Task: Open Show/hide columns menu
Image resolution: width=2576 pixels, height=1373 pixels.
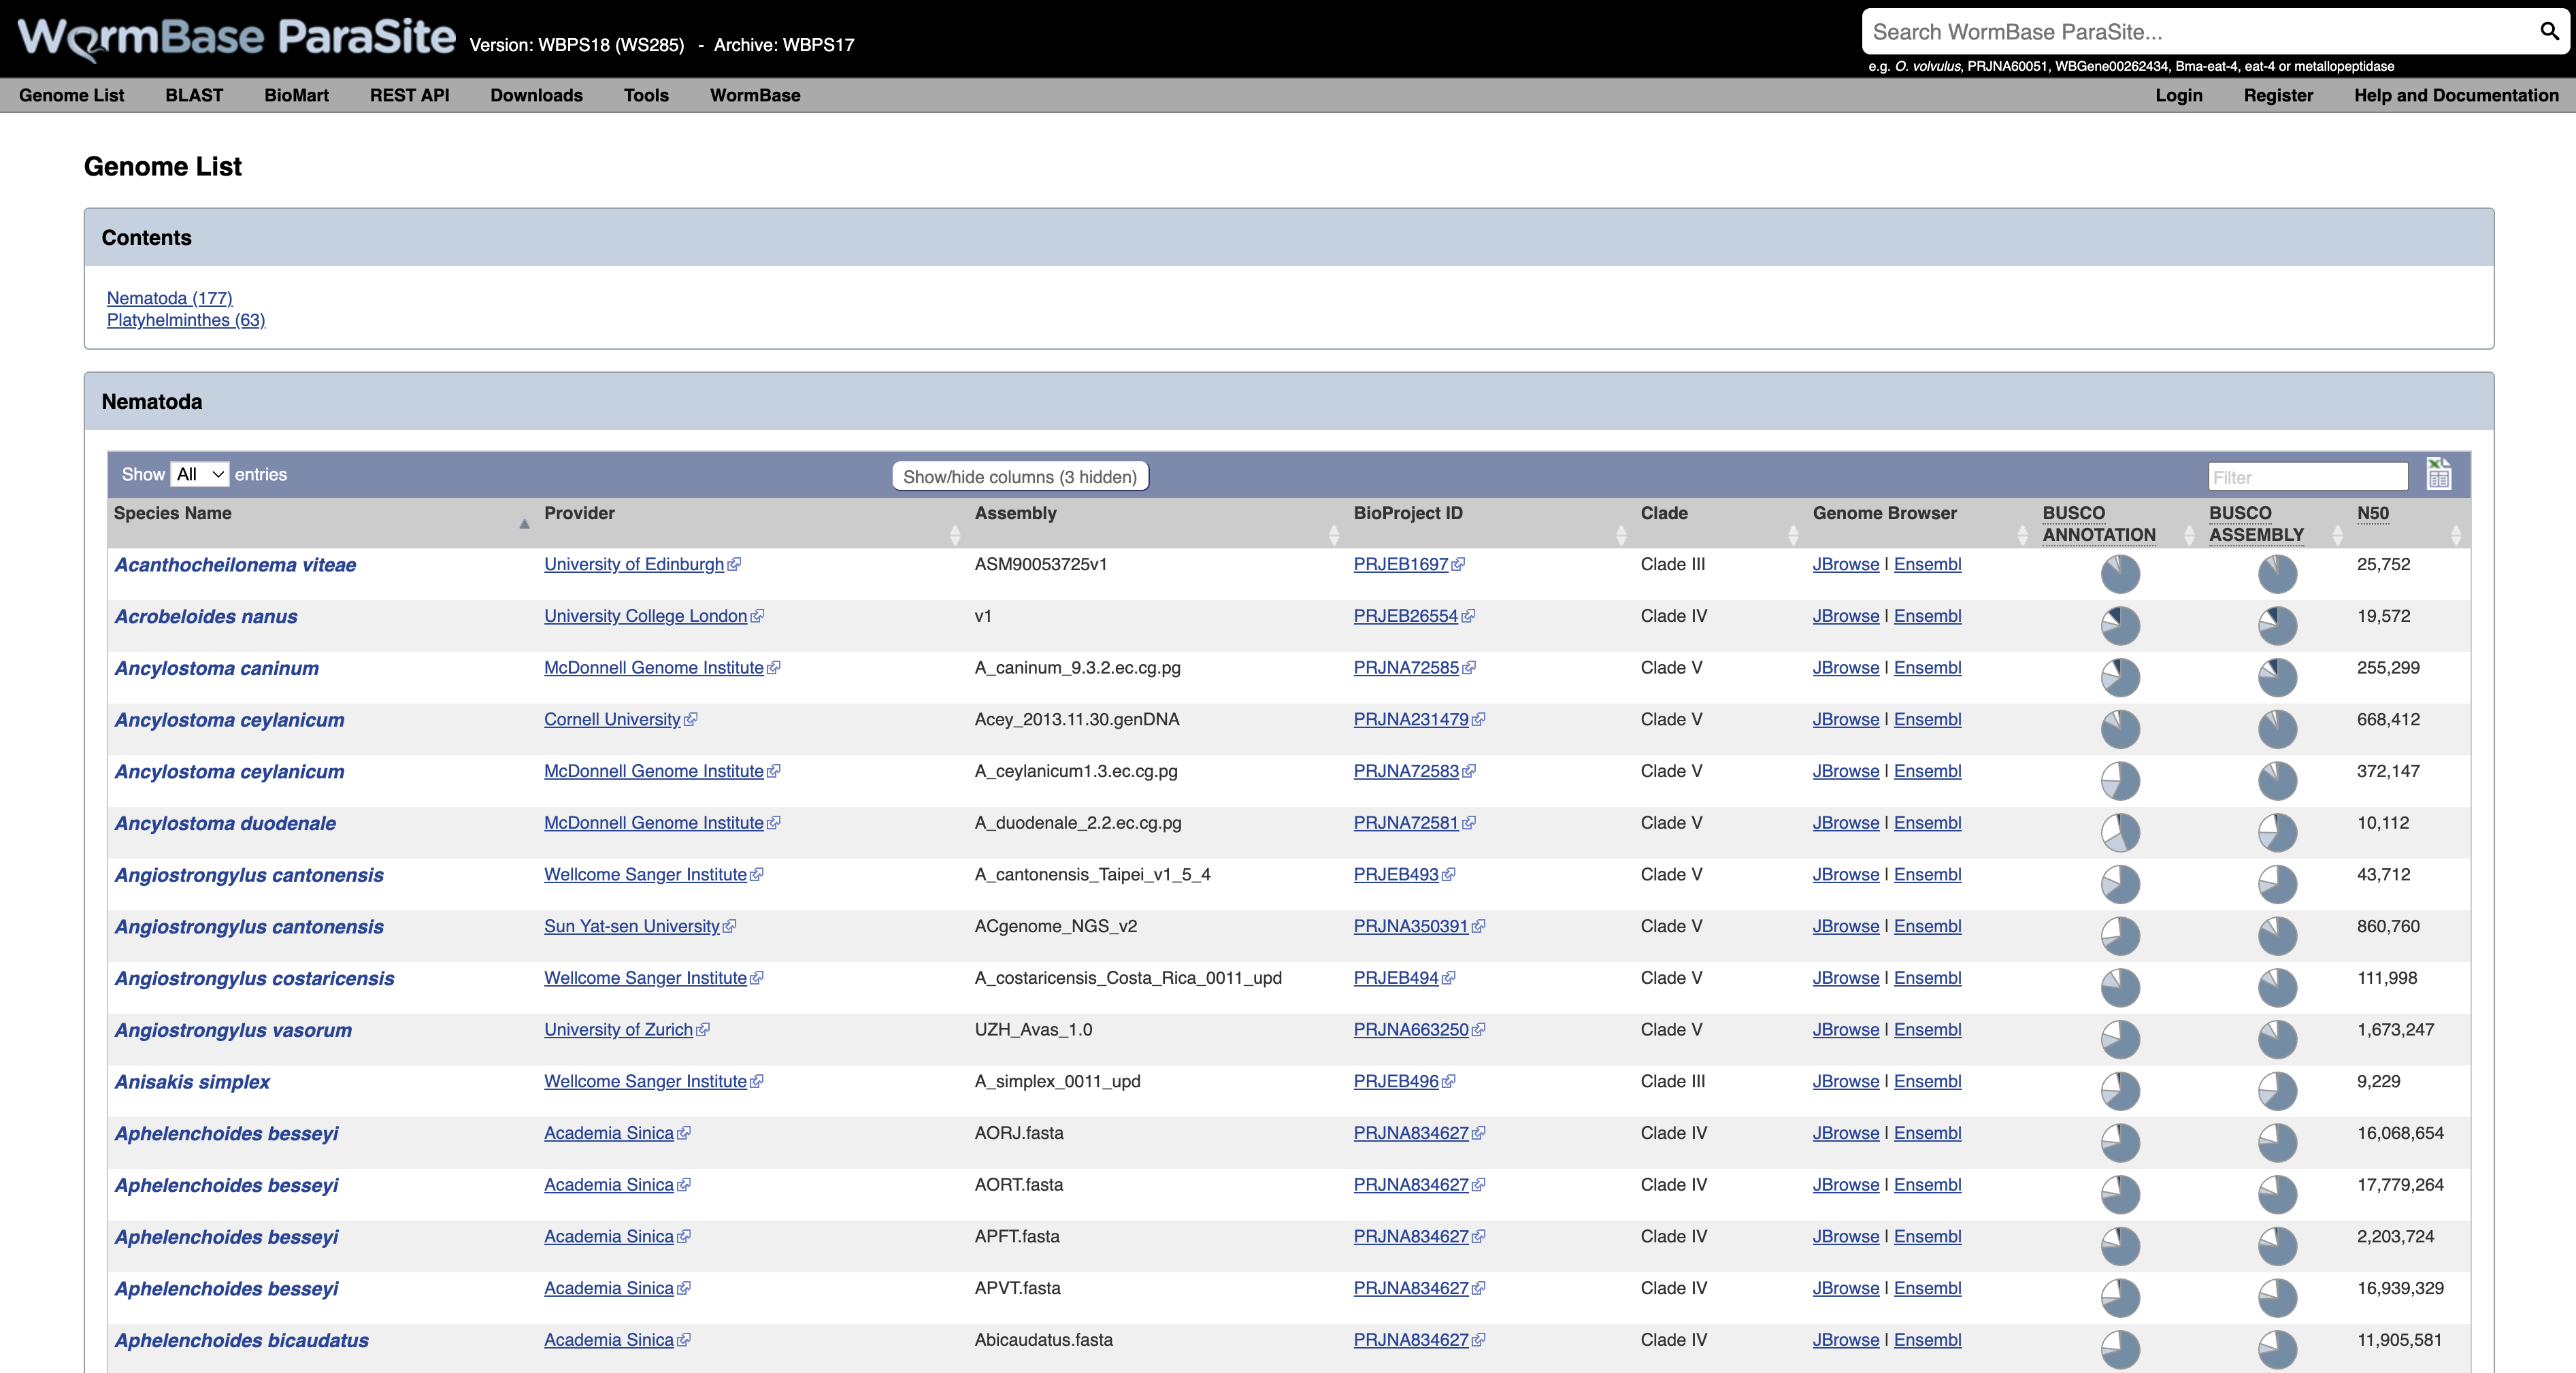Action: click(x=1020, y=477)
